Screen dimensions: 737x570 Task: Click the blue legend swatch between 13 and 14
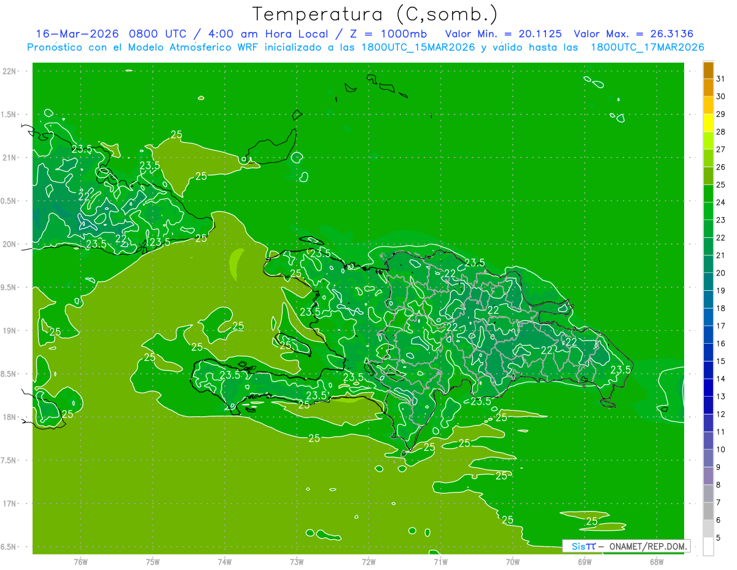[708, 387]
